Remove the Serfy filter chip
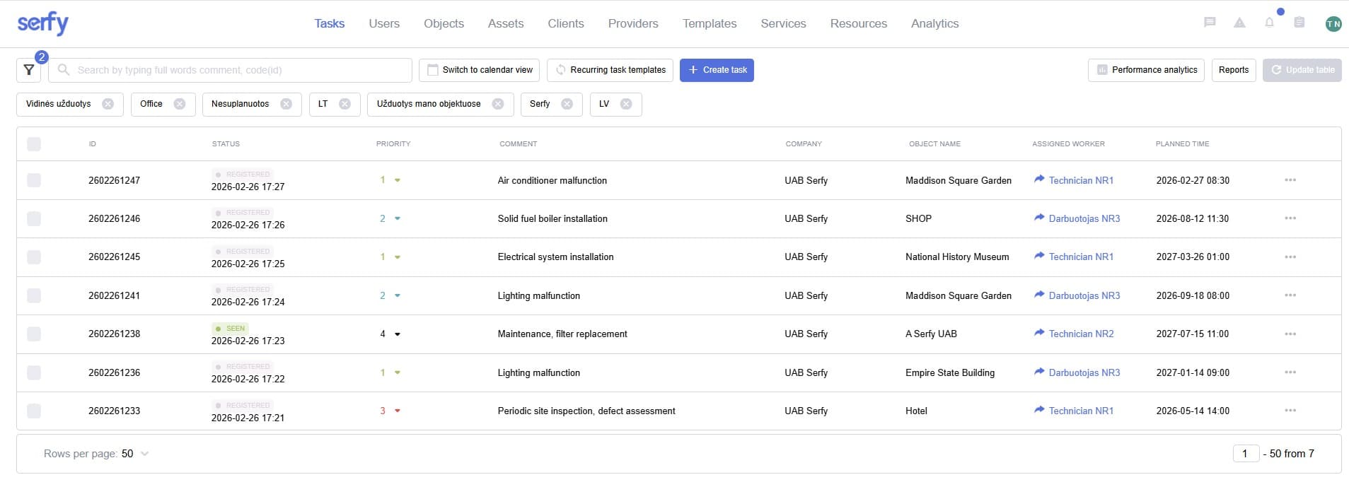The image size is (1349, 482). click(x=567, y=104)
